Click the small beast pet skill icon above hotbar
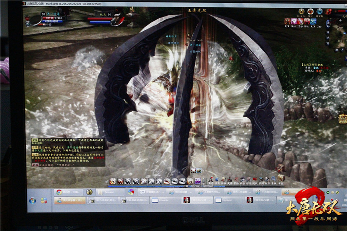Viewport: 347px width, 231px height. click(x=193, y=170)
